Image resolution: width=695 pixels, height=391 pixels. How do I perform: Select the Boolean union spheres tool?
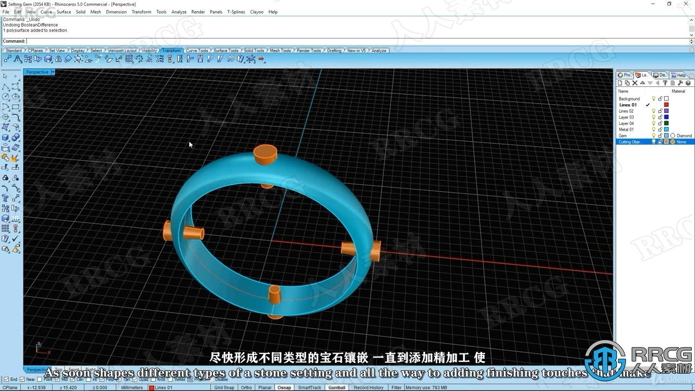[x=16, y=137]
